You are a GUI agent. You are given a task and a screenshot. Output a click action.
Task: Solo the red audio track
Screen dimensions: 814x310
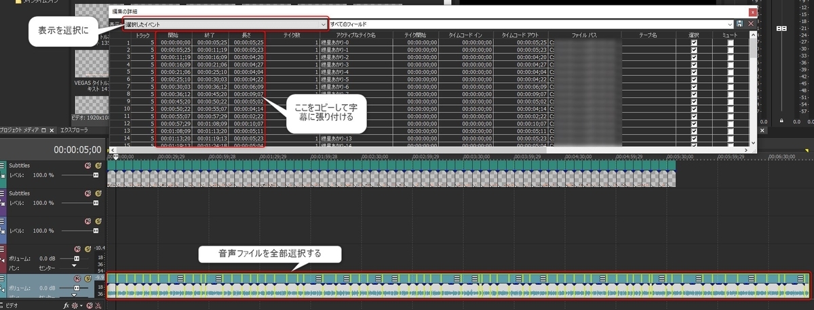[x=88, y=249]
